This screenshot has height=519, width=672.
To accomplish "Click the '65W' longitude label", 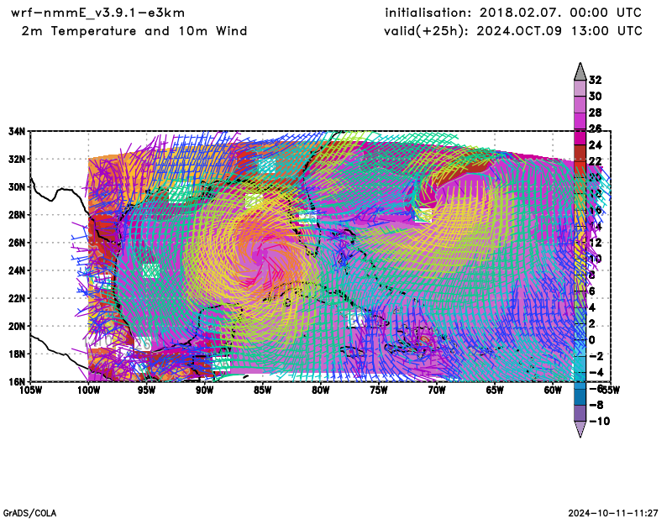I will 495,390.
